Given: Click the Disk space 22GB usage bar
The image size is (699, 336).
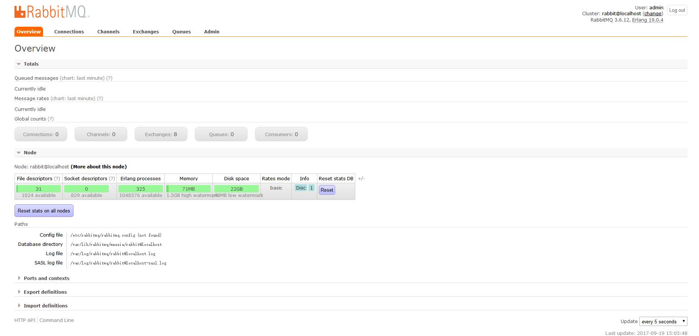Looking at the screenshot, I should [236, 189].
